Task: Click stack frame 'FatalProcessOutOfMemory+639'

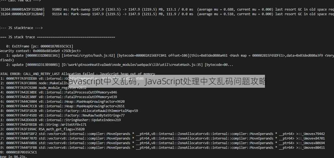Action: pos(78,97)
